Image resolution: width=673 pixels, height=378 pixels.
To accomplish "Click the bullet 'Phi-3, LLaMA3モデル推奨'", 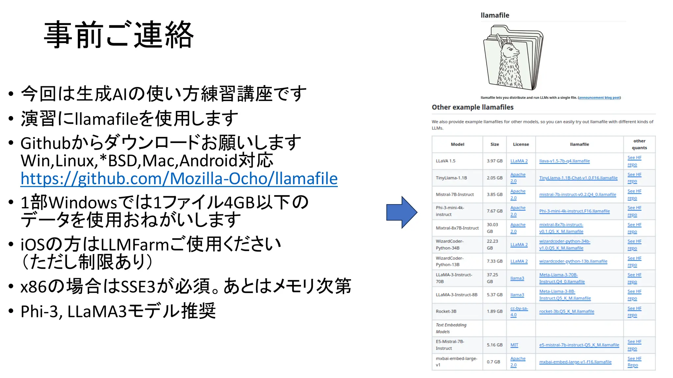I will pos(118,311).
